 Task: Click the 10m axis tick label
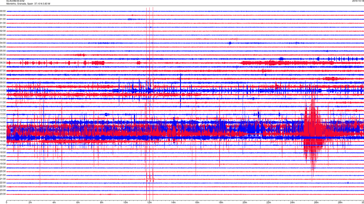tap(126, 202)
